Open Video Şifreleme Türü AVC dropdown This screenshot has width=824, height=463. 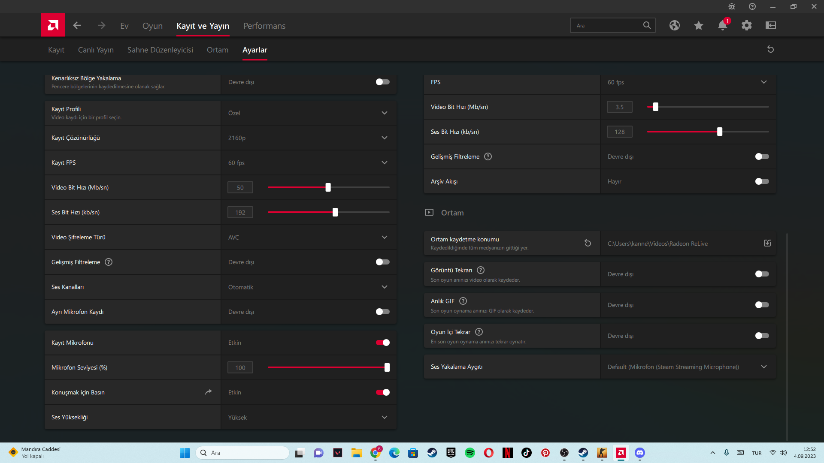click(x=384, y=237)
